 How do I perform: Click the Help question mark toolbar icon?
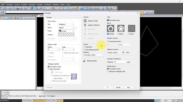(82, 8)
